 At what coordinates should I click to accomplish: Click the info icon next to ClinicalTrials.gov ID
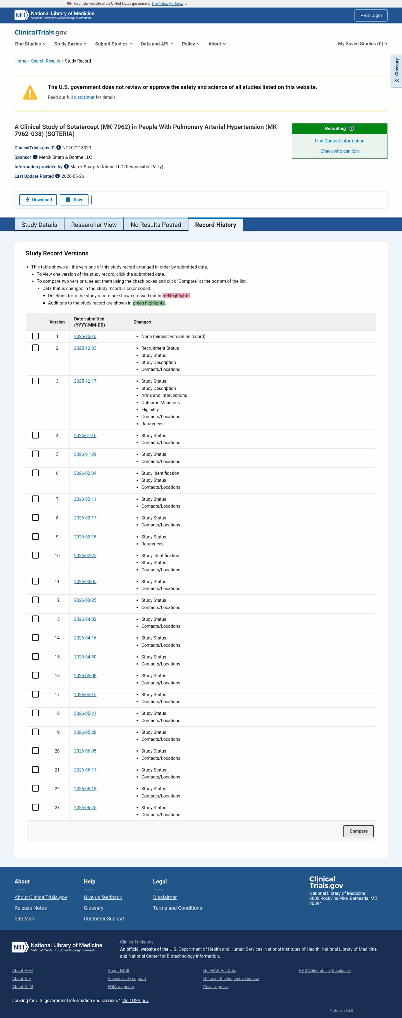click(59, 147)
